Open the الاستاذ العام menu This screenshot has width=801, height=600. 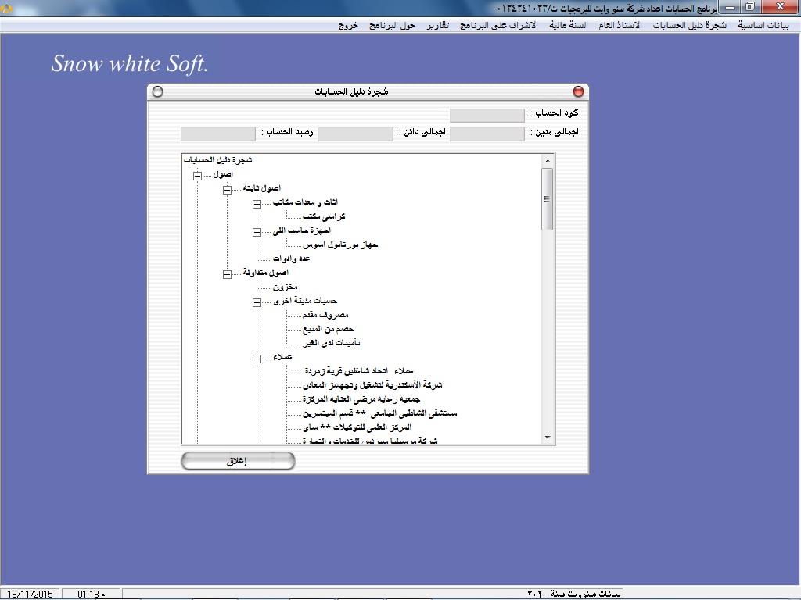(620, 26)
